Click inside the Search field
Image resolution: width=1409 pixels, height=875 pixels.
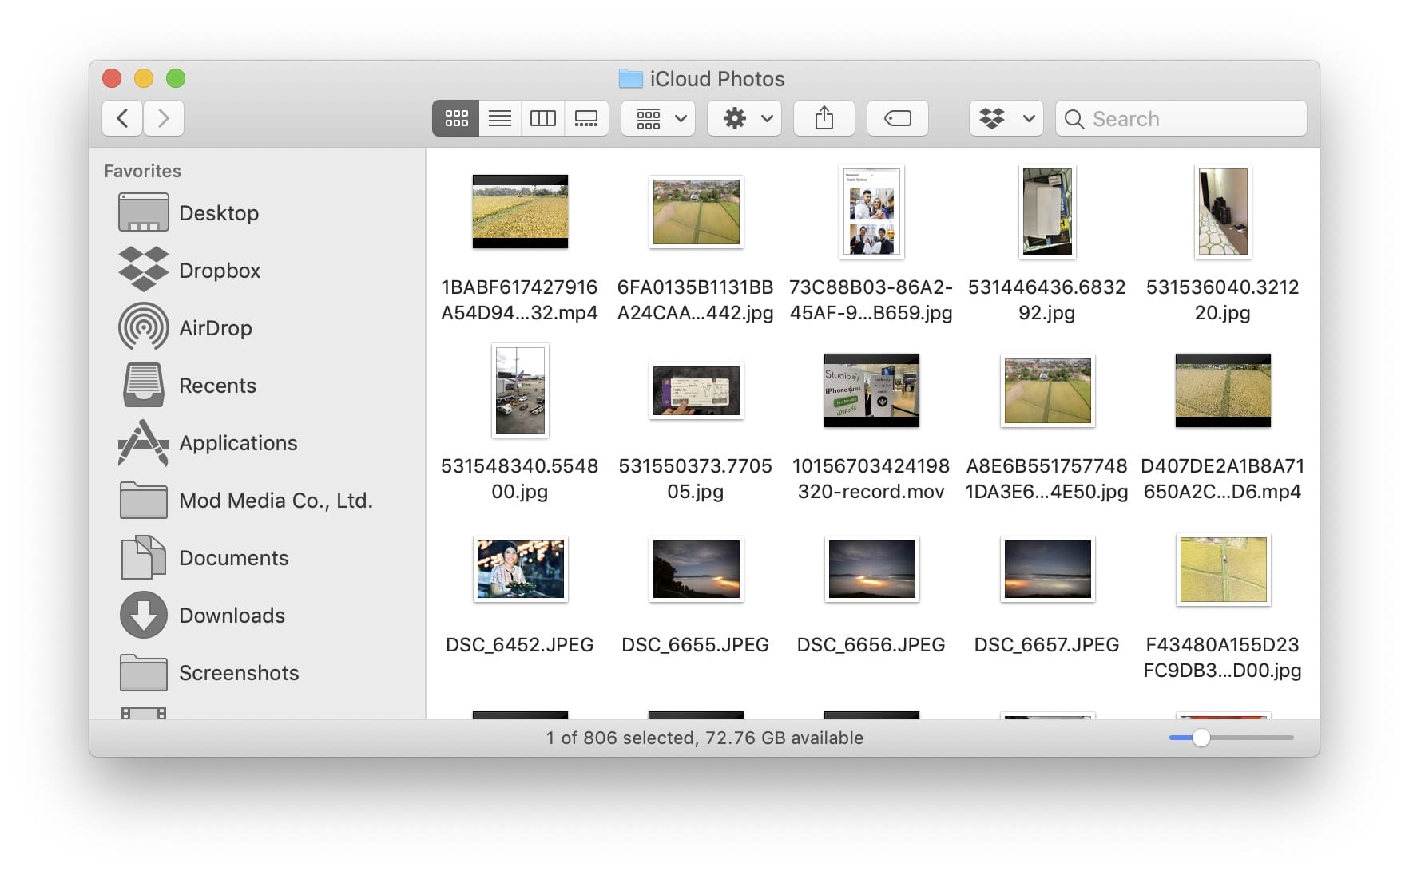[1181, 118]
